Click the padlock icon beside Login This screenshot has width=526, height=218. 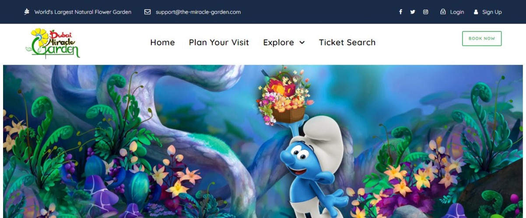[443, 12]
